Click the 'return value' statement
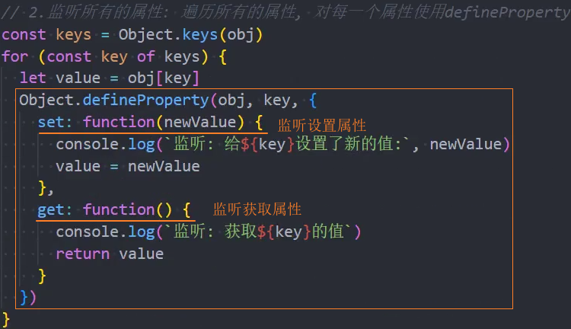The width and height of the screenshot is (571, 329). click(x=110, y=254)
